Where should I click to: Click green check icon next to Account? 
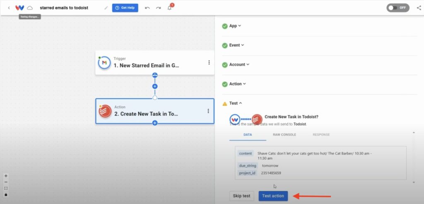pos(225,65)
